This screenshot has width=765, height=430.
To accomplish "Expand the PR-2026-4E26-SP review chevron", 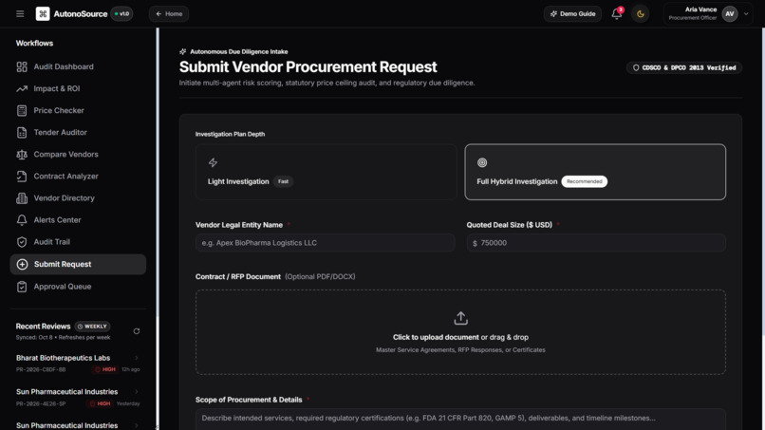I will 137,391.
